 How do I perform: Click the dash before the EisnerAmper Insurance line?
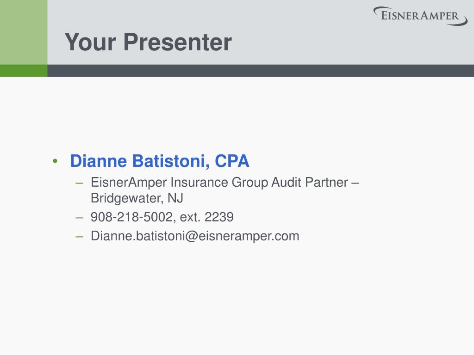(x=79, y=183)
